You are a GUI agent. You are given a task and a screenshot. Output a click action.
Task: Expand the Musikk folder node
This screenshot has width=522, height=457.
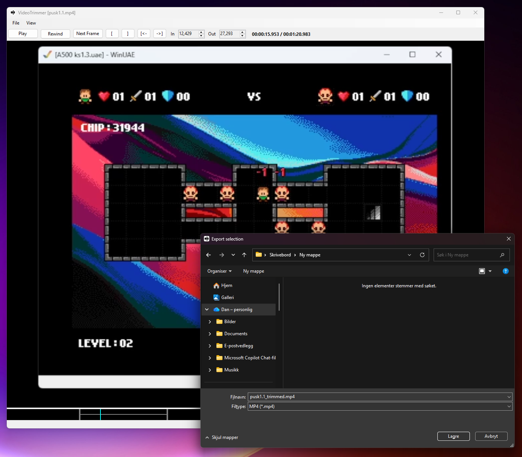[x=210, y=370]
